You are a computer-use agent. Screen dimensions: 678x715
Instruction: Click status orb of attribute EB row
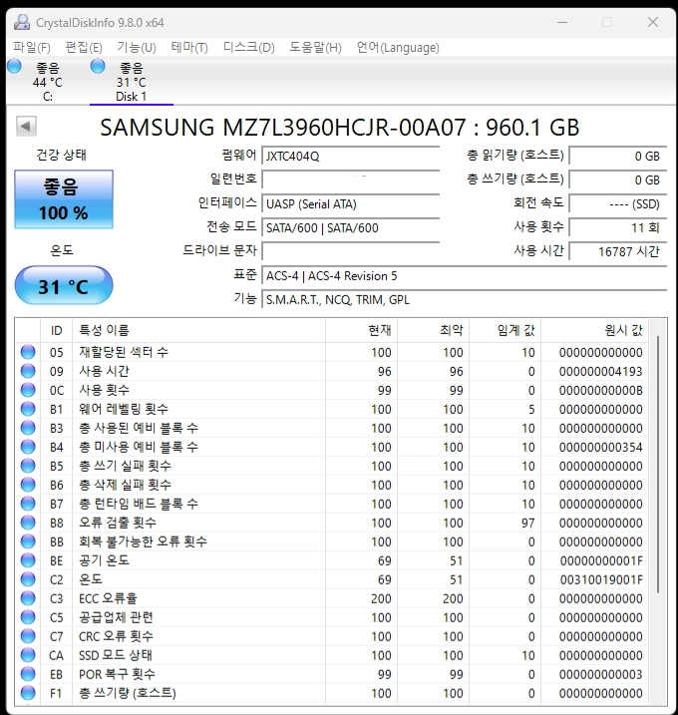(x=28, y=674)
